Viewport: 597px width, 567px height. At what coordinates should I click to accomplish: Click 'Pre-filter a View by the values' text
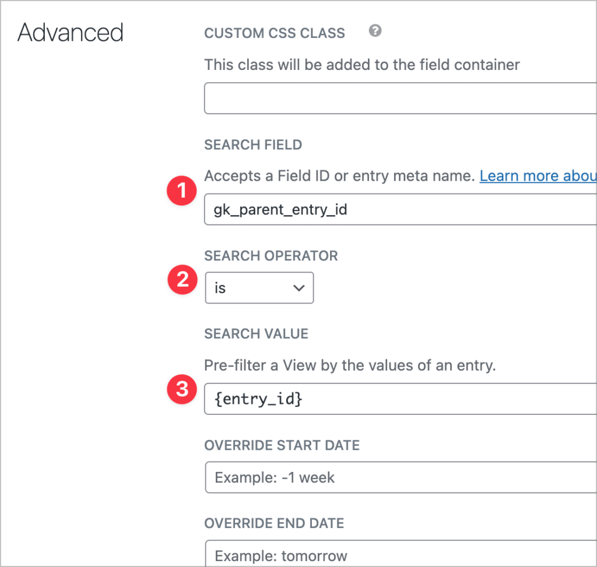pyautogui.click(x=350, y=365)
